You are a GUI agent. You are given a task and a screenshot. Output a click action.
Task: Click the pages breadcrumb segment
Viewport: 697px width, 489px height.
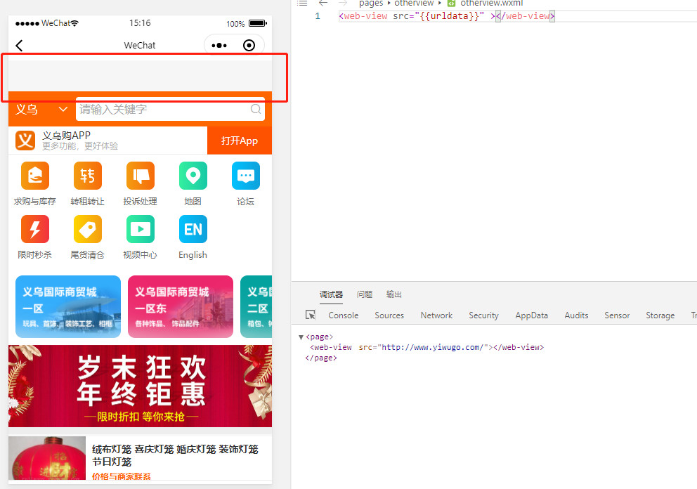pos(371,3)
